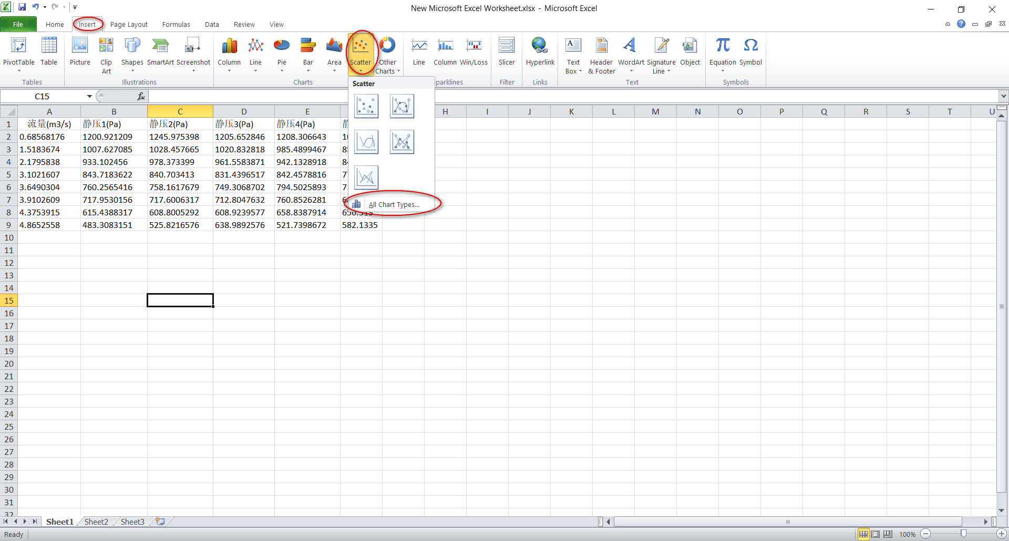Choose the Scatter with Smooth Lines chart type
1009x541 pixels.
pyautogui.click(x=366, y=141)
